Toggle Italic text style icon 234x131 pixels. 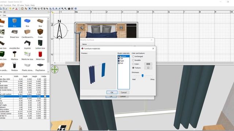pos(59,9)
